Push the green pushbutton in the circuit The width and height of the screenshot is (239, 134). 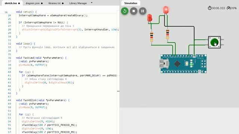(x=214, y=42)
